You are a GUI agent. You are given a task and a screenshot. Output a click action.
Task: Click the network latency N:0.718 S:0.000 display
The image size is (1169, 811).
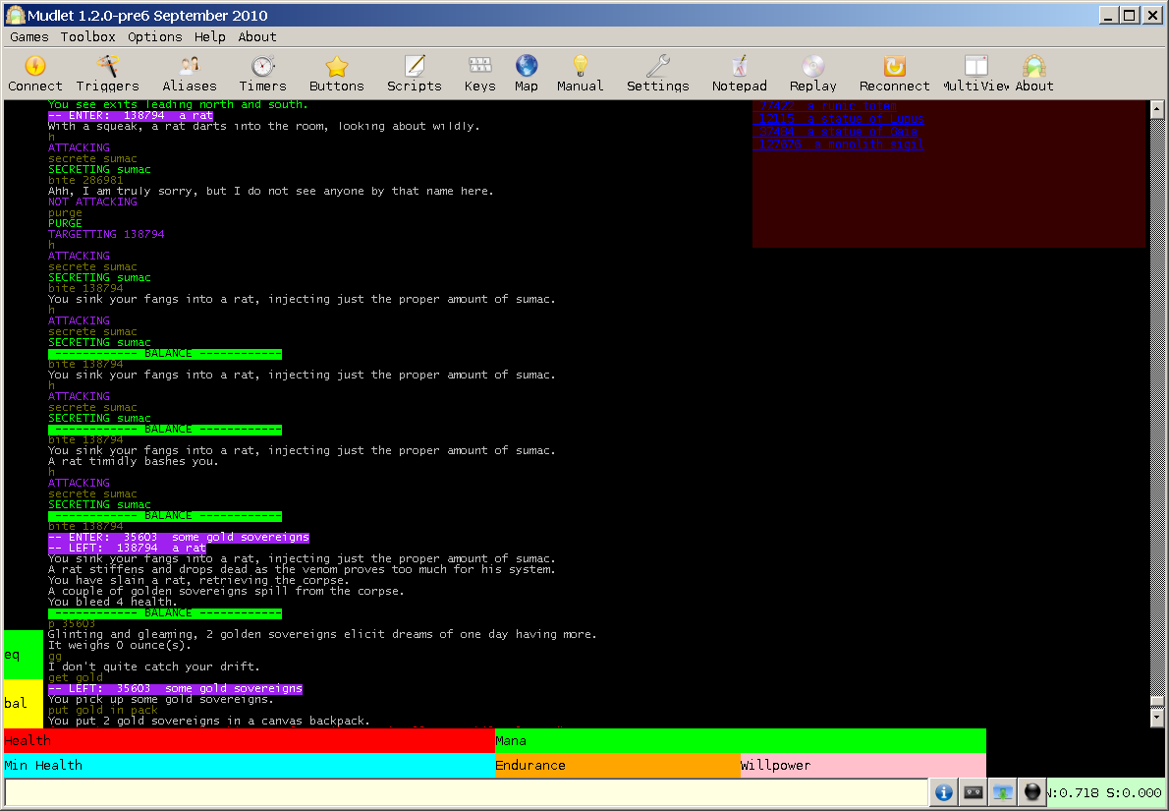tap(1105, 792)
